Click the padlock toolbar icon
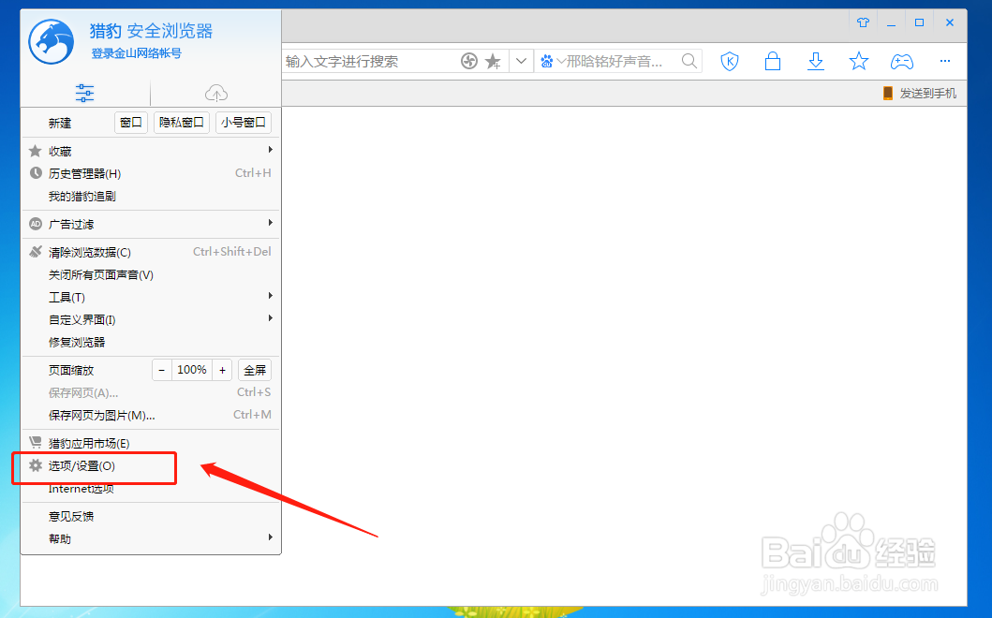 [x=773, y=62]
